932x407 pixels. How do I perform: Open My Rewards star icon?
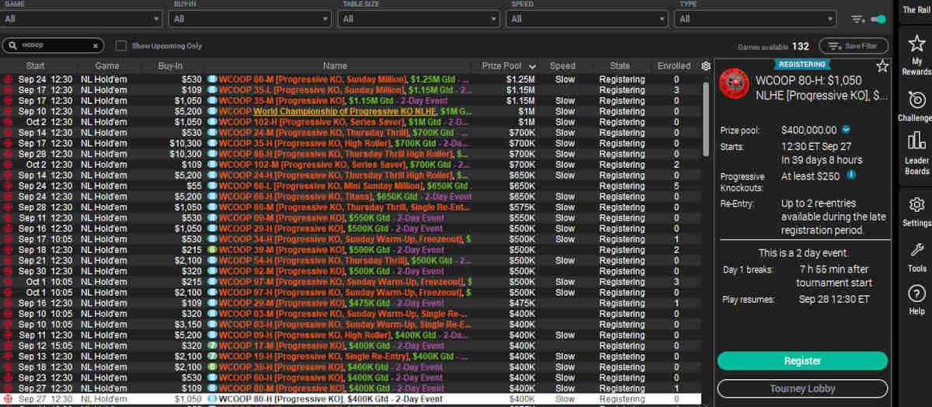pos(916,43)
